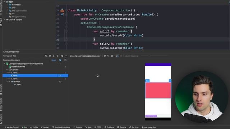Open Services tool window
230x129 pixels.
tap(134, 127)
